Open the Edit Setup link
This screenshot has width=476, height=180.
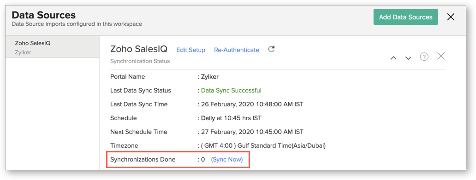click(190, 50)
